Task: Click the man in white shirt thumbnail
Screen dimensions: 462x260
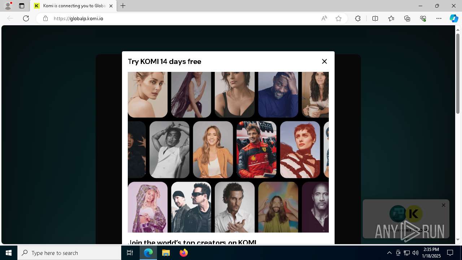Action: tap(235, 207)
